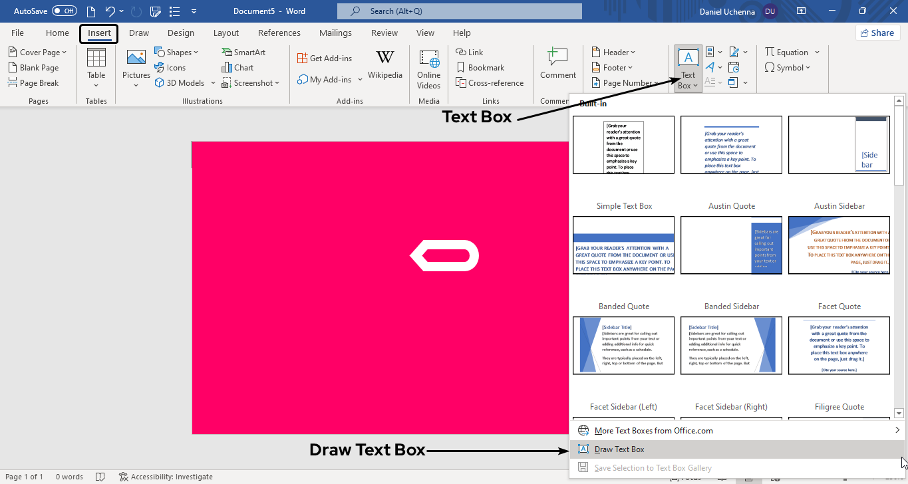The image size is (908, 484).
Task: Select Draw Text Box option
Action: point(619,449)
